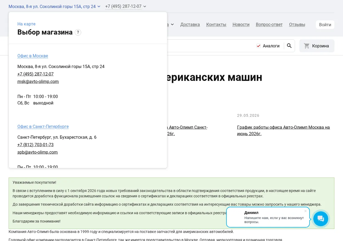Expand the phone number dropdown chevron
This screenshot has width=343, height=241.
(145, 6)
